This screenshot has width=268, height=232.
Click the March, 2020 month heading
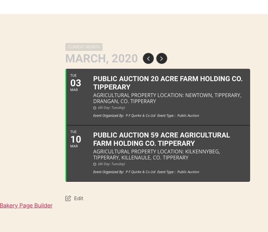(101, 59)
